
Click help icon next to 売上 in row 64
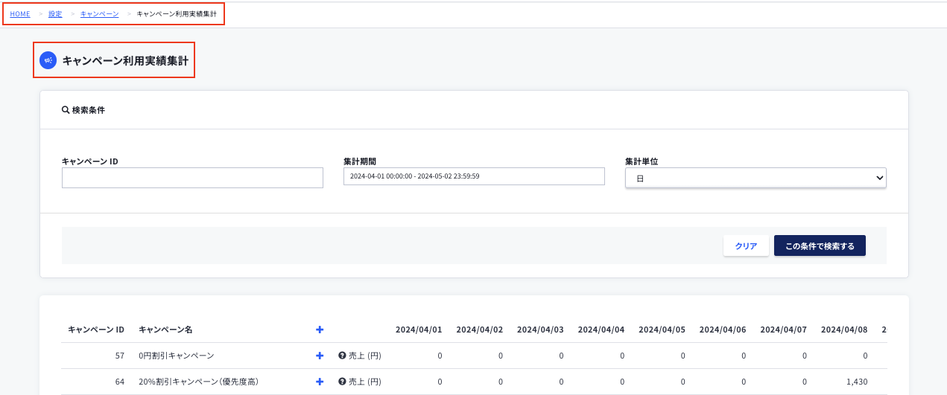click(342, 382)
